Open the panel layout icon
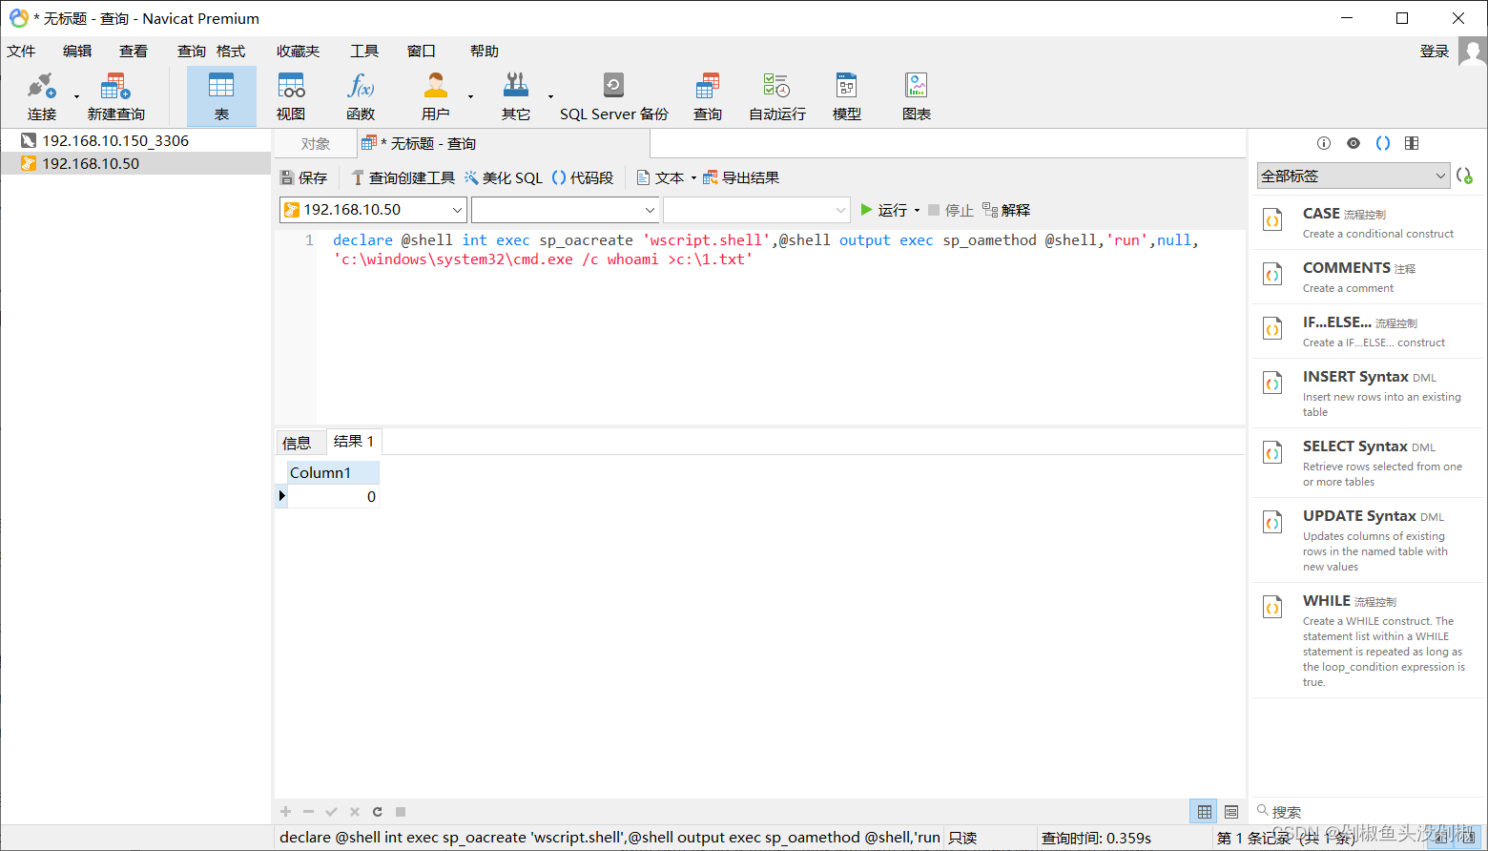Screen dimensions: 1488x851 1413,143
